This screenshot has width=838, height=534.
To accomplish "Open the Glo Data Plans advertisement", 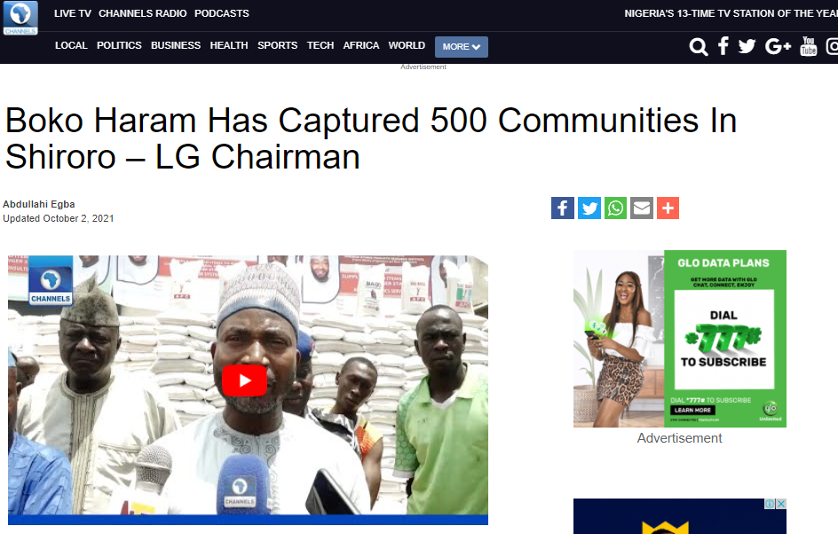I will (x=680, y=339).
